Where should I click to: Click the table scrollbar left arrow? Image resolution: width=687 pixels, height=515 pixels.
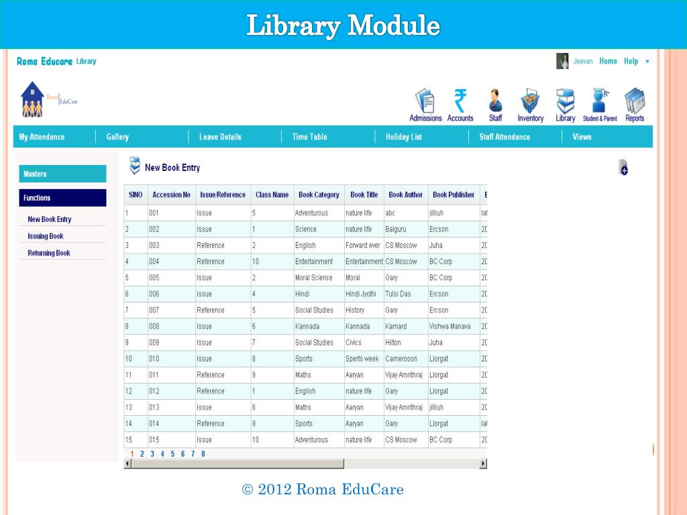click(x=127, y=464)
